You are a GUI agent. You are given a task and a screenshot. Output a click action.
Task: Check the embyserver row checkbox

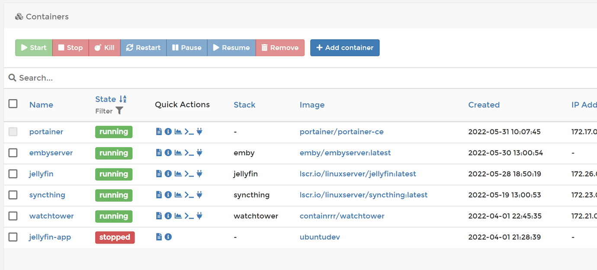coord(13,153)
